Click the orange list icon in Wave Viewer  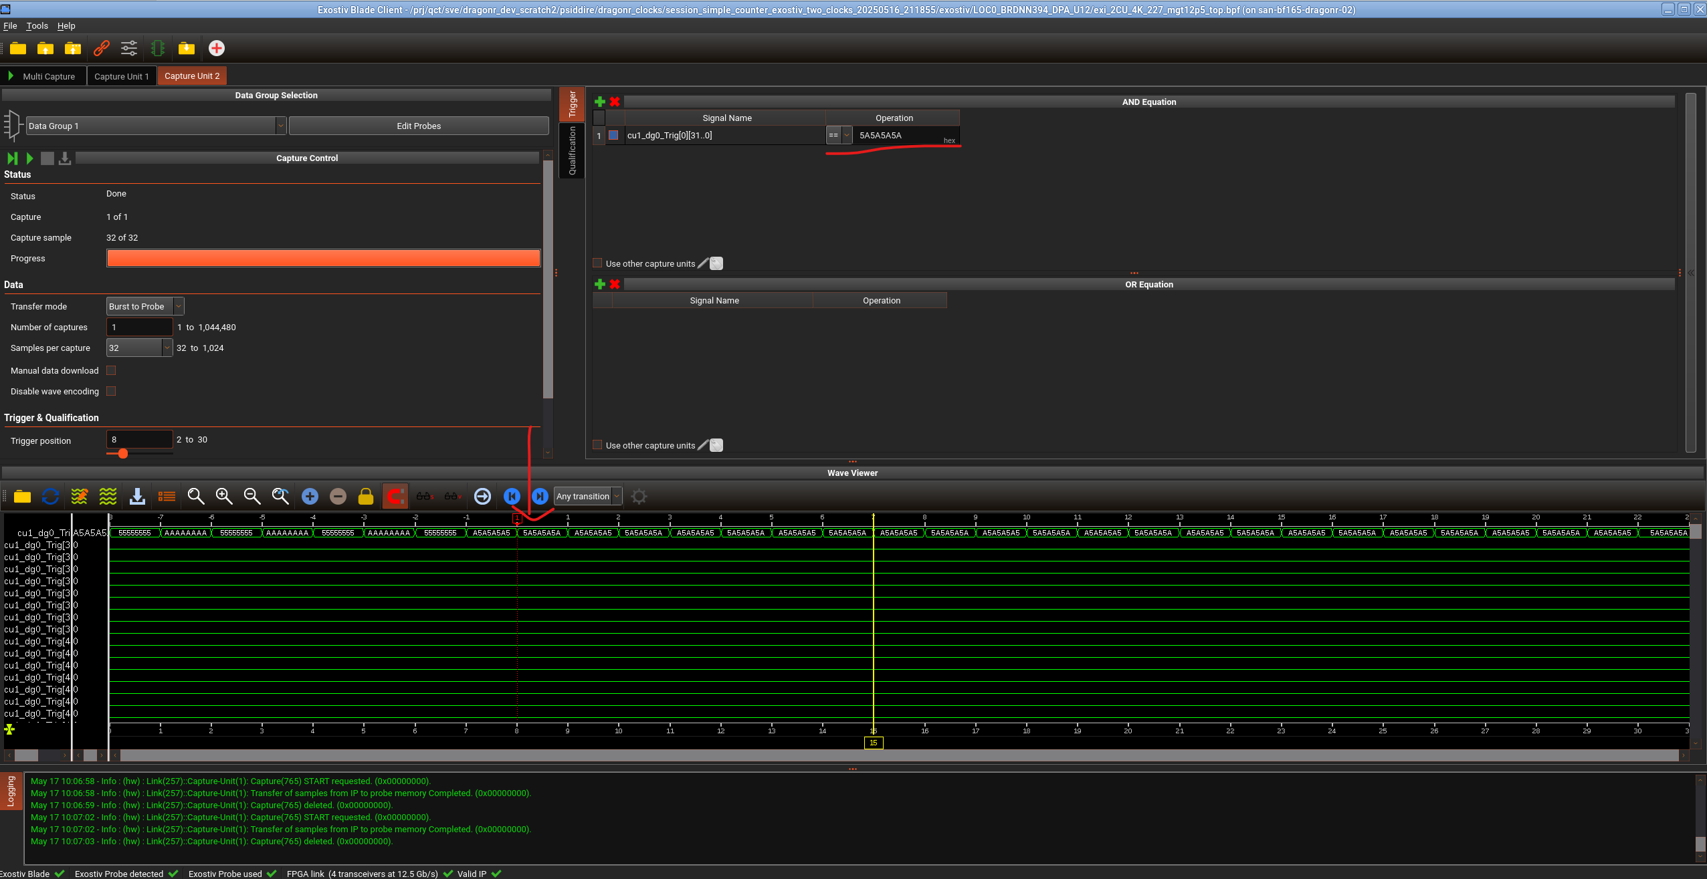click(167, 496)
